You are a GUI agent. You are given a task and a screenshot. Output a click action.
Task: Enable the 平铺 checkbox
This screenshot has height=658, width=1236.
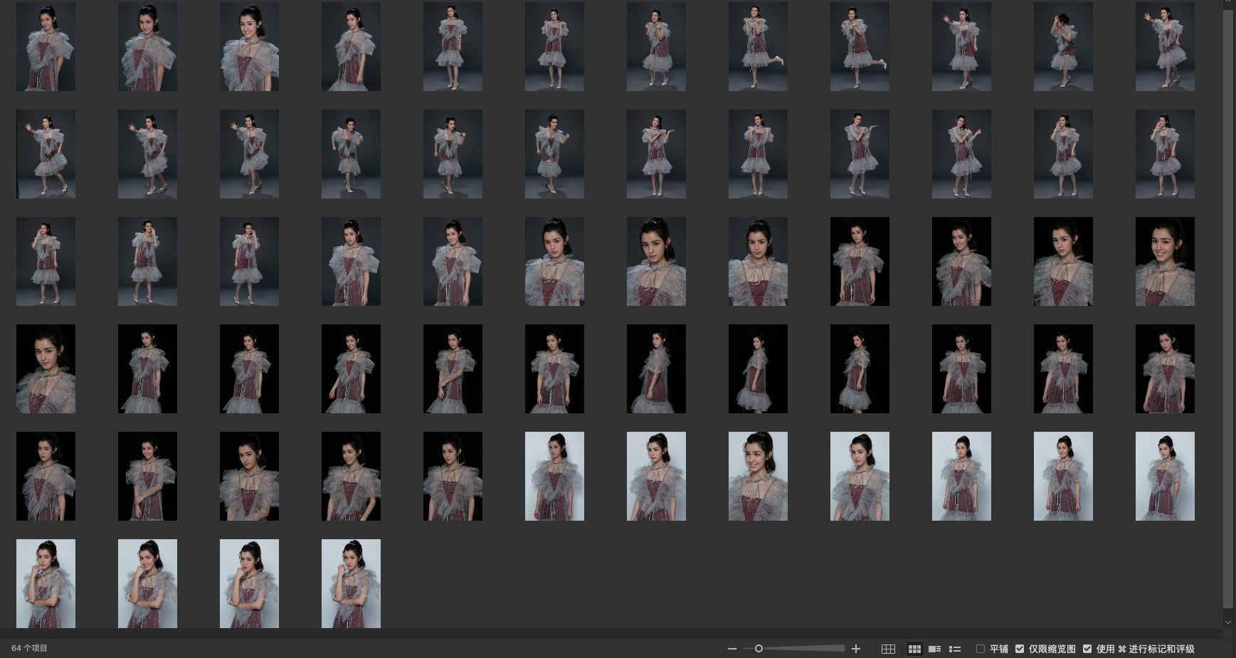point(981,649)
